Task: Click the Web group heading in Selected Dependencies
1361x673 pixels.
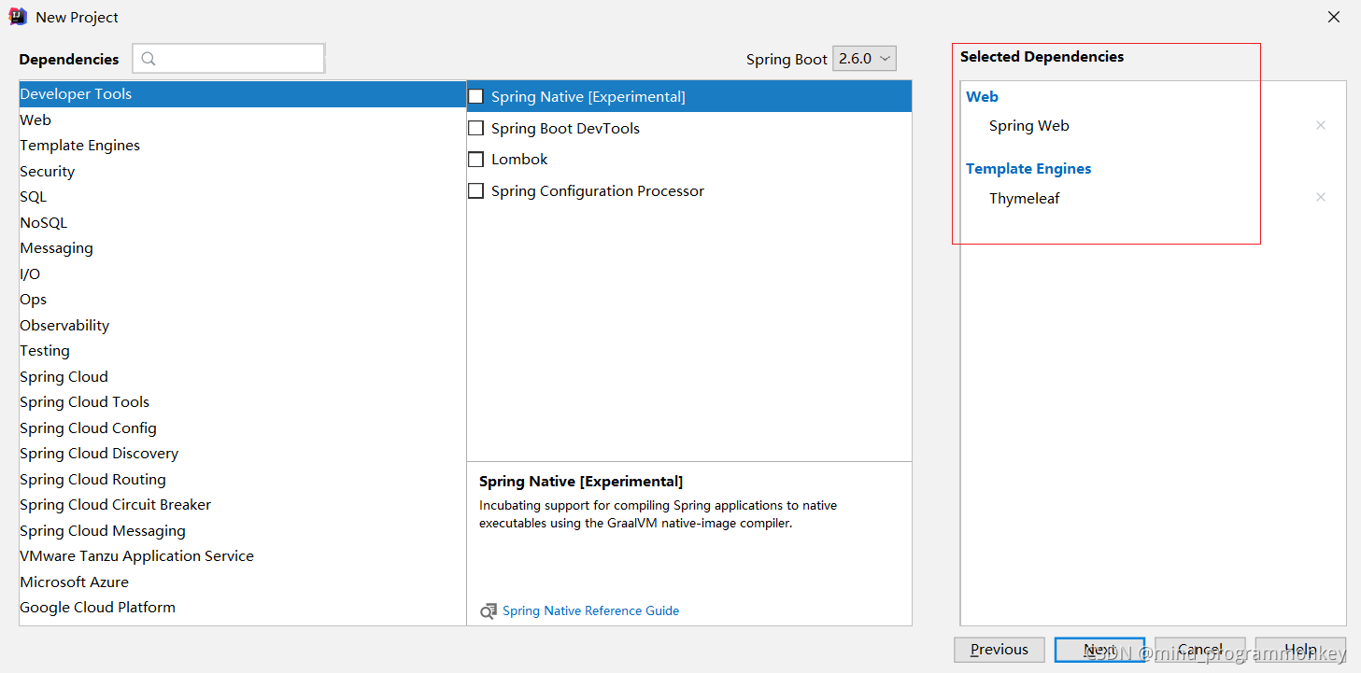Action: (x=983, y=97)
